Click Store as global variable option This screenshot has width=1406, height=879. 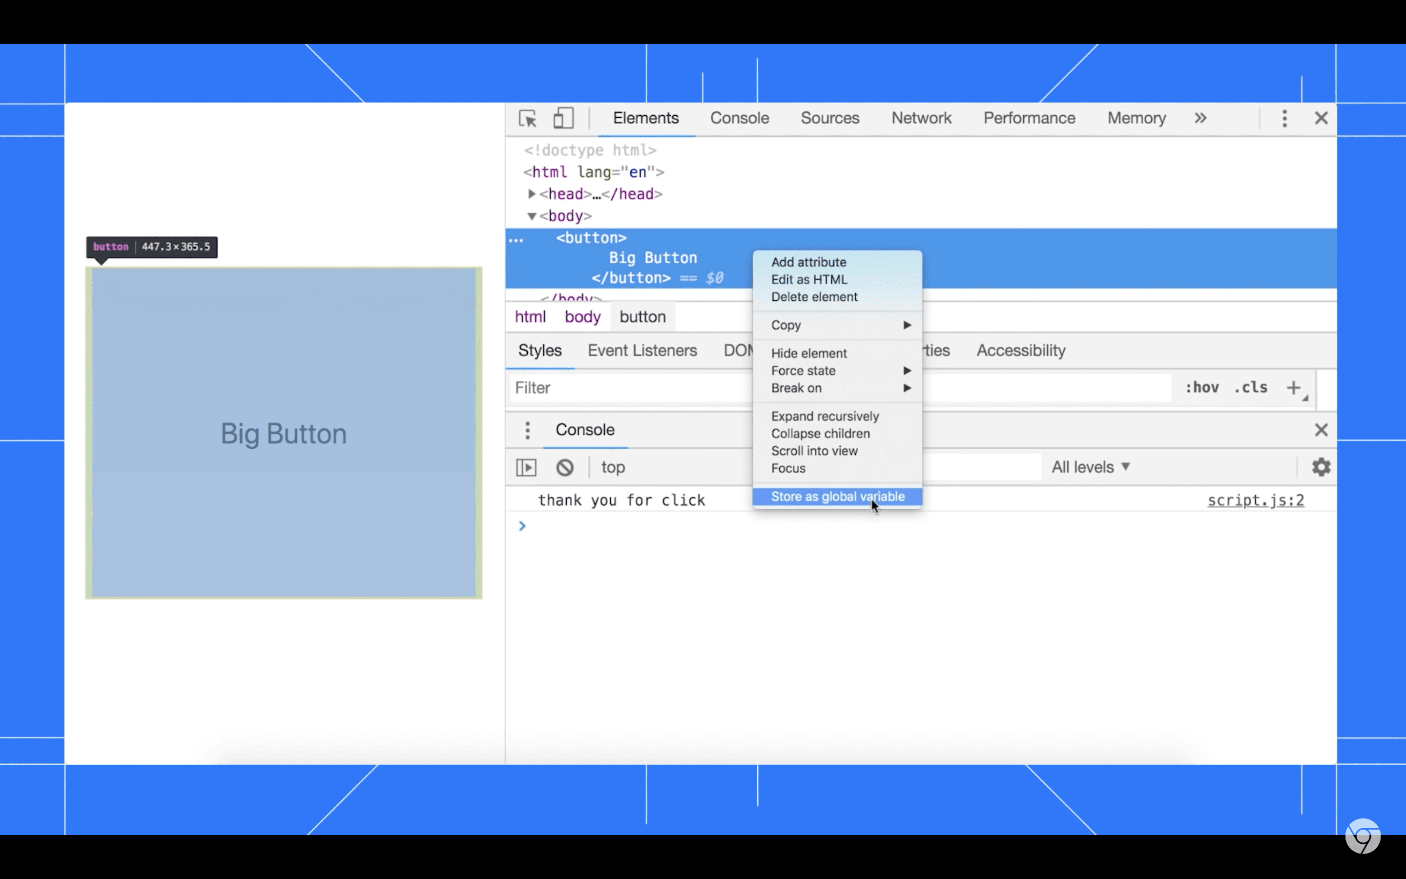point(837,496)
